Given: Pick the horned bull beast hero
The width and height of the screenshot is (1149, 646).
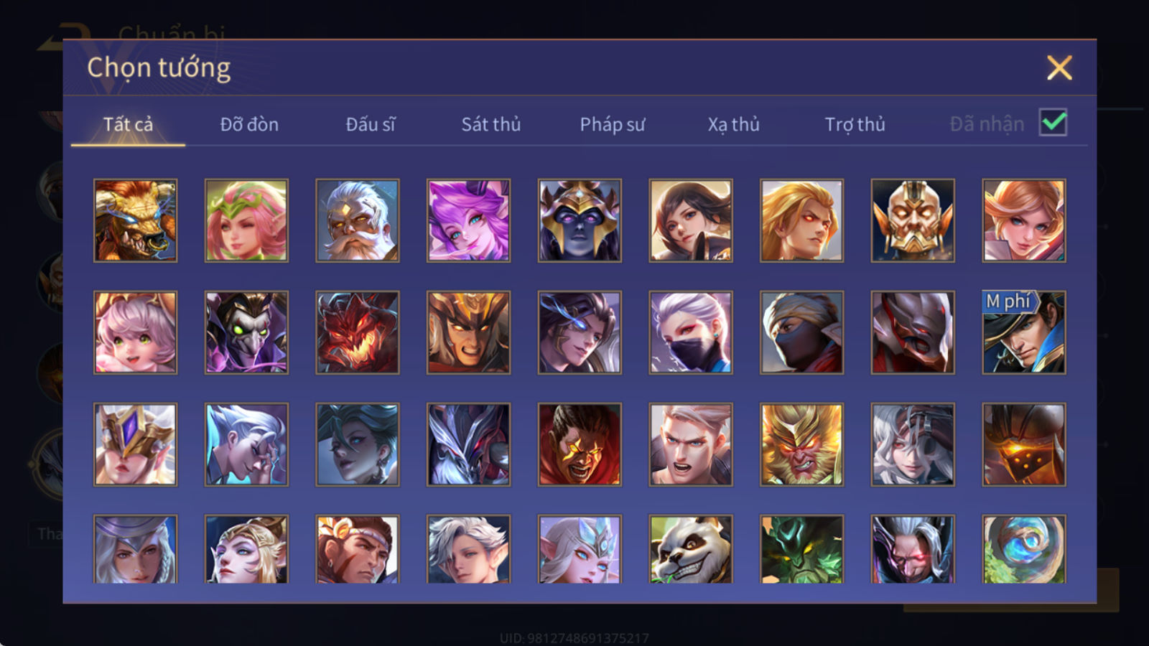Looking at the screenshot, I should [135, 220].
